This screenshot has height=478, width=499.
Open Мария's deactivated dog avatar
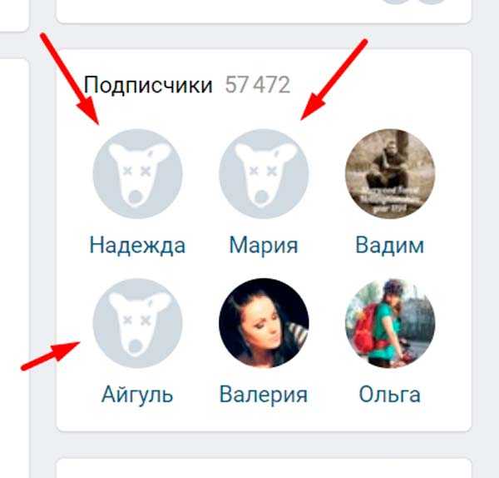[x=264, y=174]
